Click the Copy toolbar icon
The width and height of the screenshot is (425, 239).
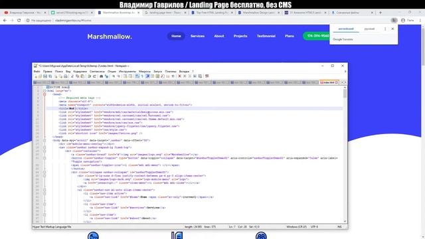[x=77, y=76]
